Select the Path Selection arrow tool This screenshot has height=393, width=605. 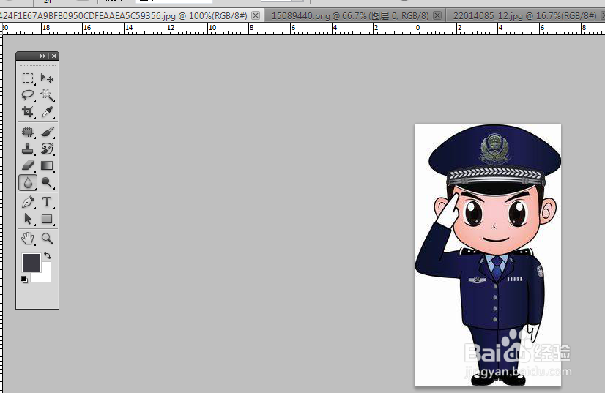coord(28,219)
